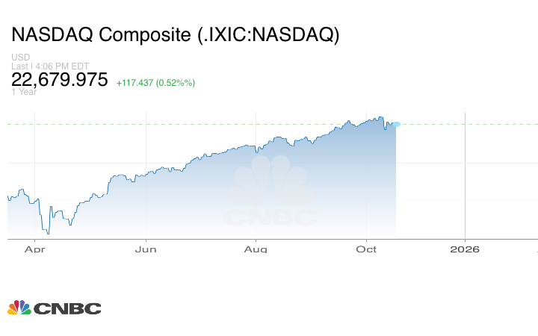Click the April low point of the chart line

pyautogui.click(x=49, y=233)
